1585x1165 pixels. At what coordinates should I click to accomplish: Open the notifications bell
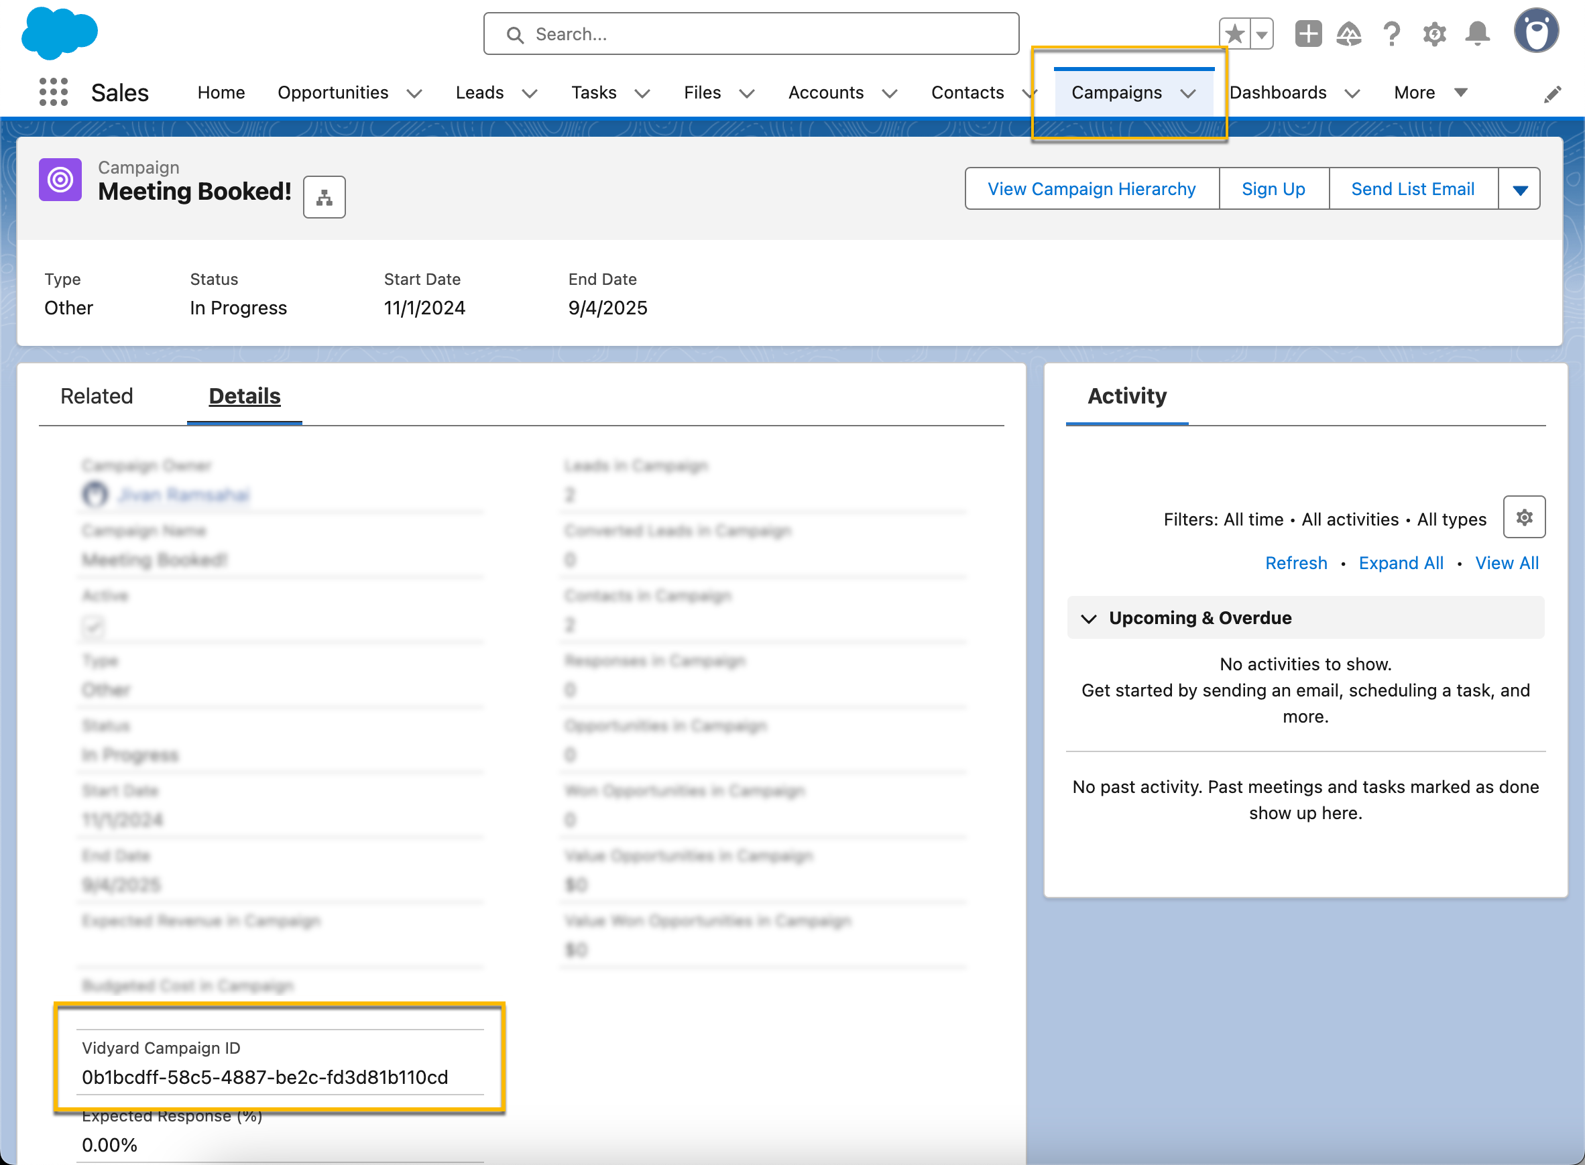tap(1477, 34)
